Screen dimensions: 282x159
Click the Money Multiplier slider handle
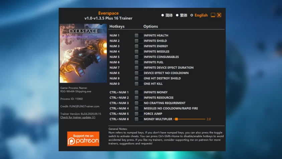[177, 119]
